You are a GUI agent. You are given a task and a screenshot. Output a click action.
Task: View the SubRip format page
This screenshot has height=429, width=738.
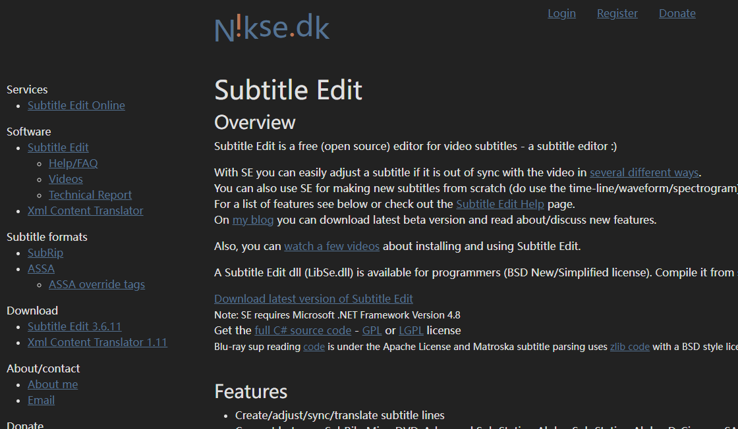(x=45, y=253)
